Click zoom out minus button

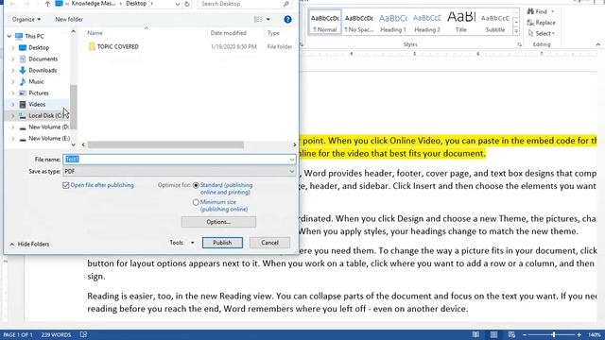pos(525,335)
